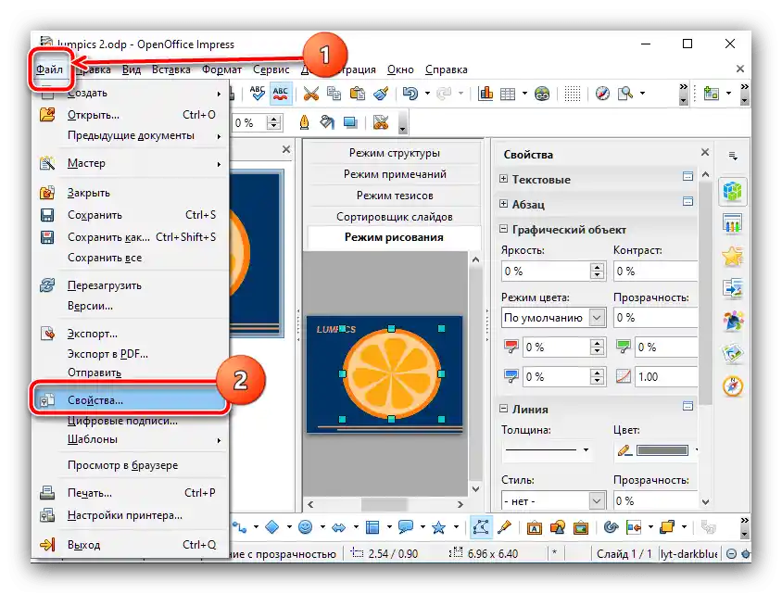Click the smiley Symbol Shapes icon

coord(305,527)
